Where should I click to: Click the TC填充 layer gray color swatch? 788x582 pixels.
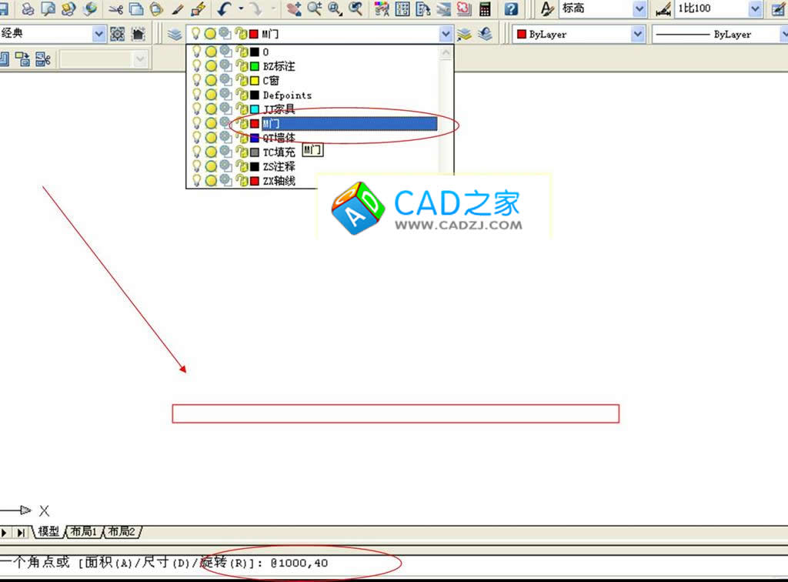point(255,152)
